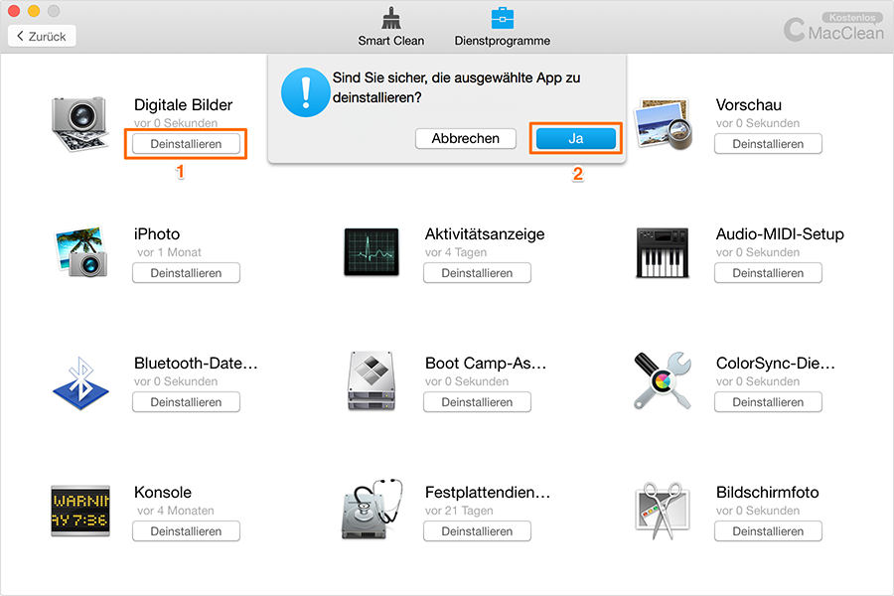
Task: Cancel the dialog with Abbrechen
Action: 465,139
